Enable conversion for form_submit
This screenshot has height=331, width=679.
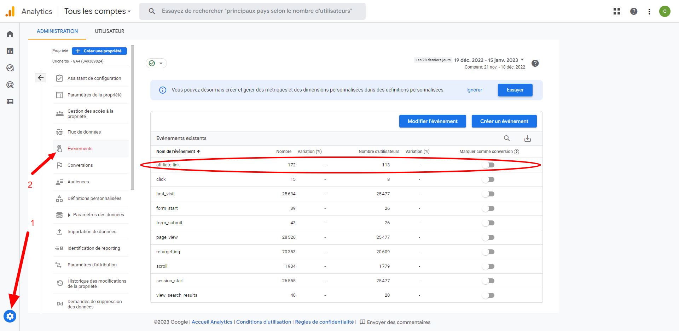tap(488, 223)
